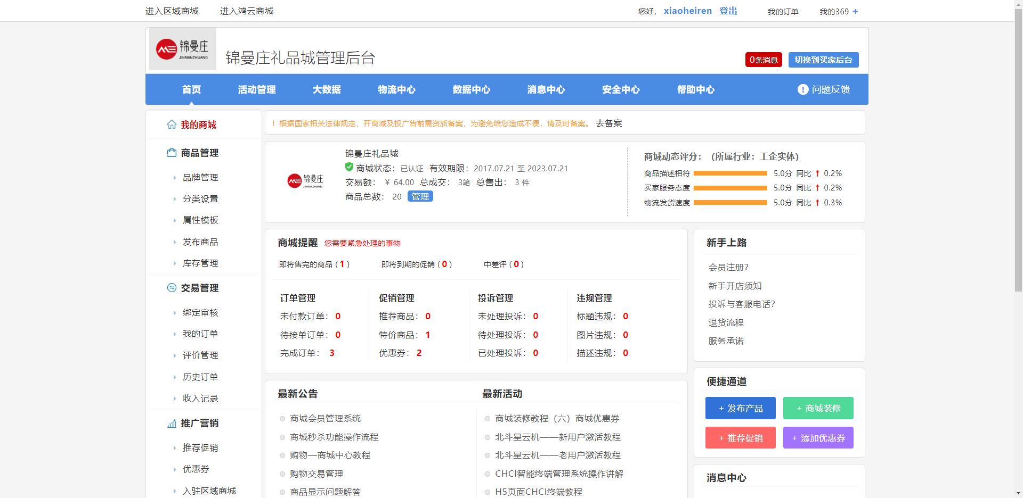Go to the 数据中心 tab

coord(472,89)
